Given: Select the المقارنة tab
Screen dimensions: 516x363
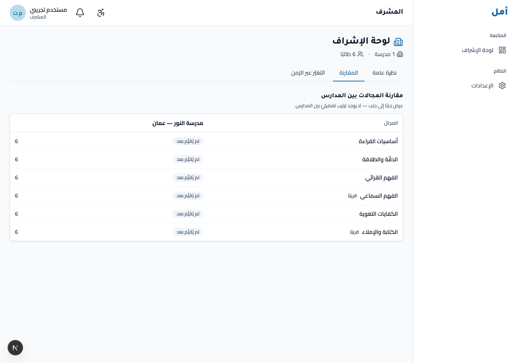Looking at the screenshot, I should (x=349, y=73).
